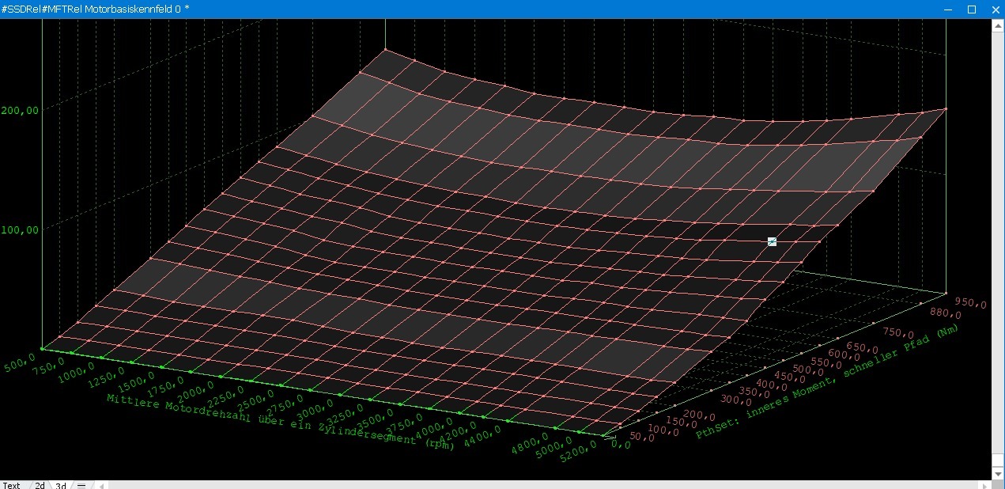This screenshot has width=1005, height=489.
Task: Switch to the 2d view tab
Action: tap(39, 484)
